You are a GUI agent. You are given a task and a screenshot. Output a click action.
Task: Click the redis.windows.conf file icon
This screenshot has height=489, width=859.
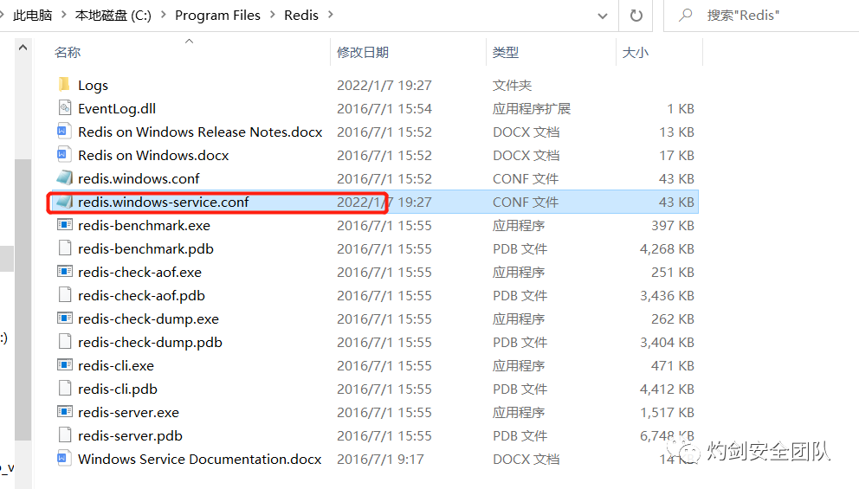(65, 178)
